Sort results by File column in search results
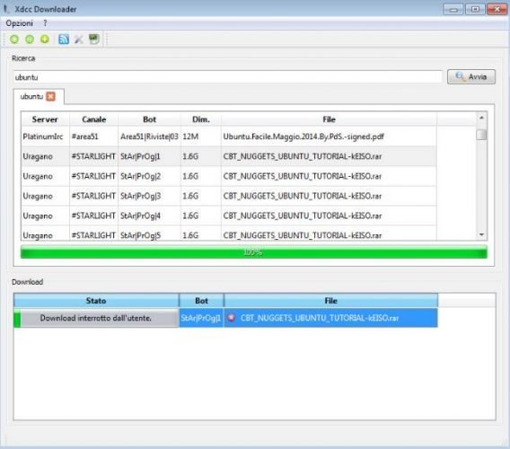Viewport: 510px width, 449px height. [x=329, y=119]
